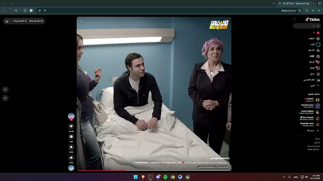Image resolution: width=323 pixels, height=181 pixels.
Task: Click the Get App button with phone icon
Action: point(20,21)
